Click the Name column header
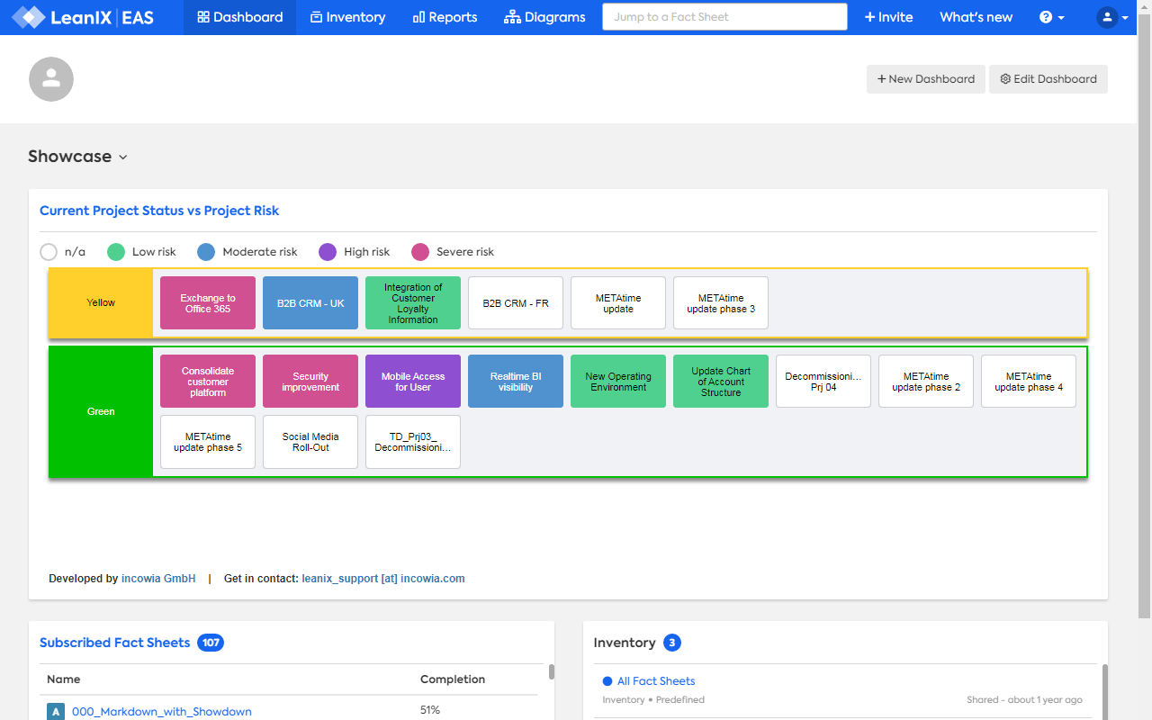 [x=63, y=679]
